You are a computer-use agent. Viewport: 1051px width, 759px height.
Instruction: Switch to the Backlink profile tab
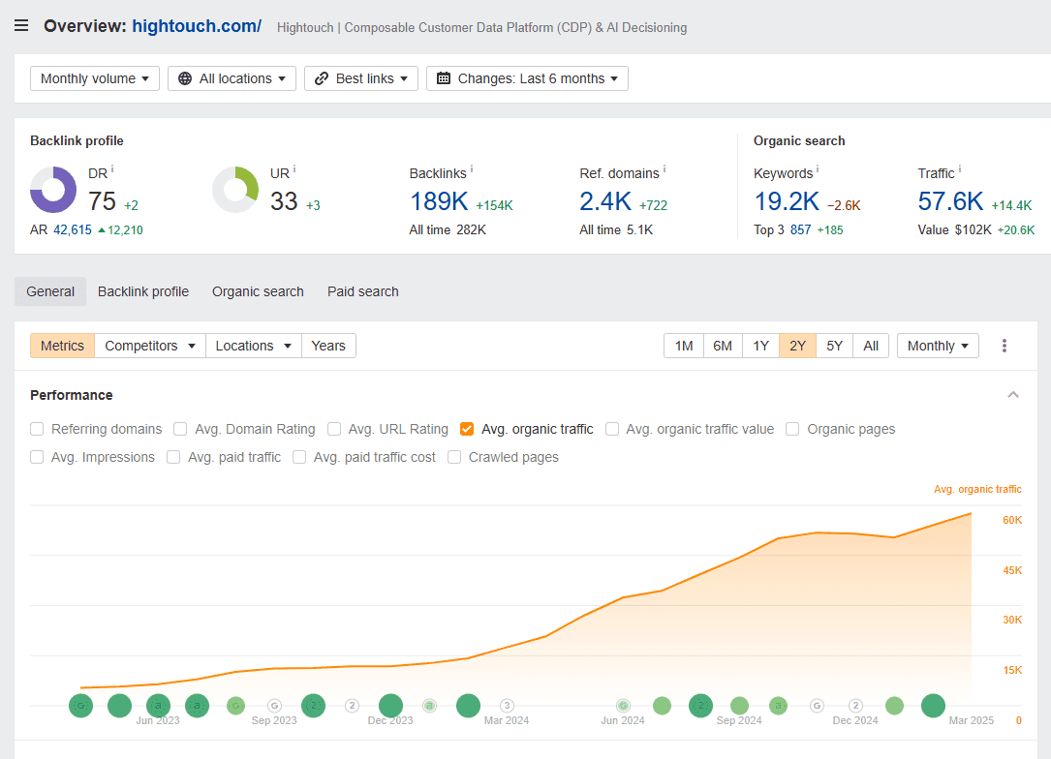point(143,291)
